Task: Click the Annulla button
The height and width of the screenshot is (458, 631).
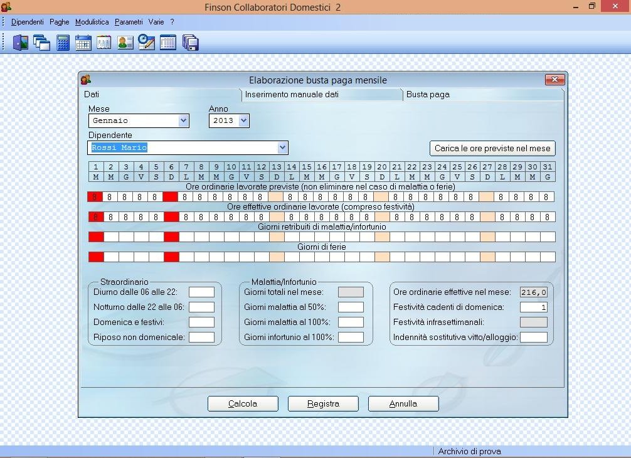Action: click(x=403, y=403)
